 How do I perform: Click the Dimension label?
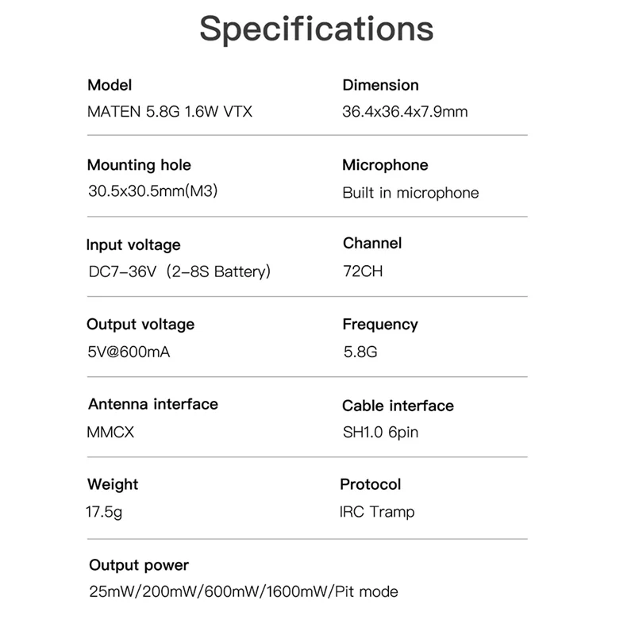coord(381,85)
